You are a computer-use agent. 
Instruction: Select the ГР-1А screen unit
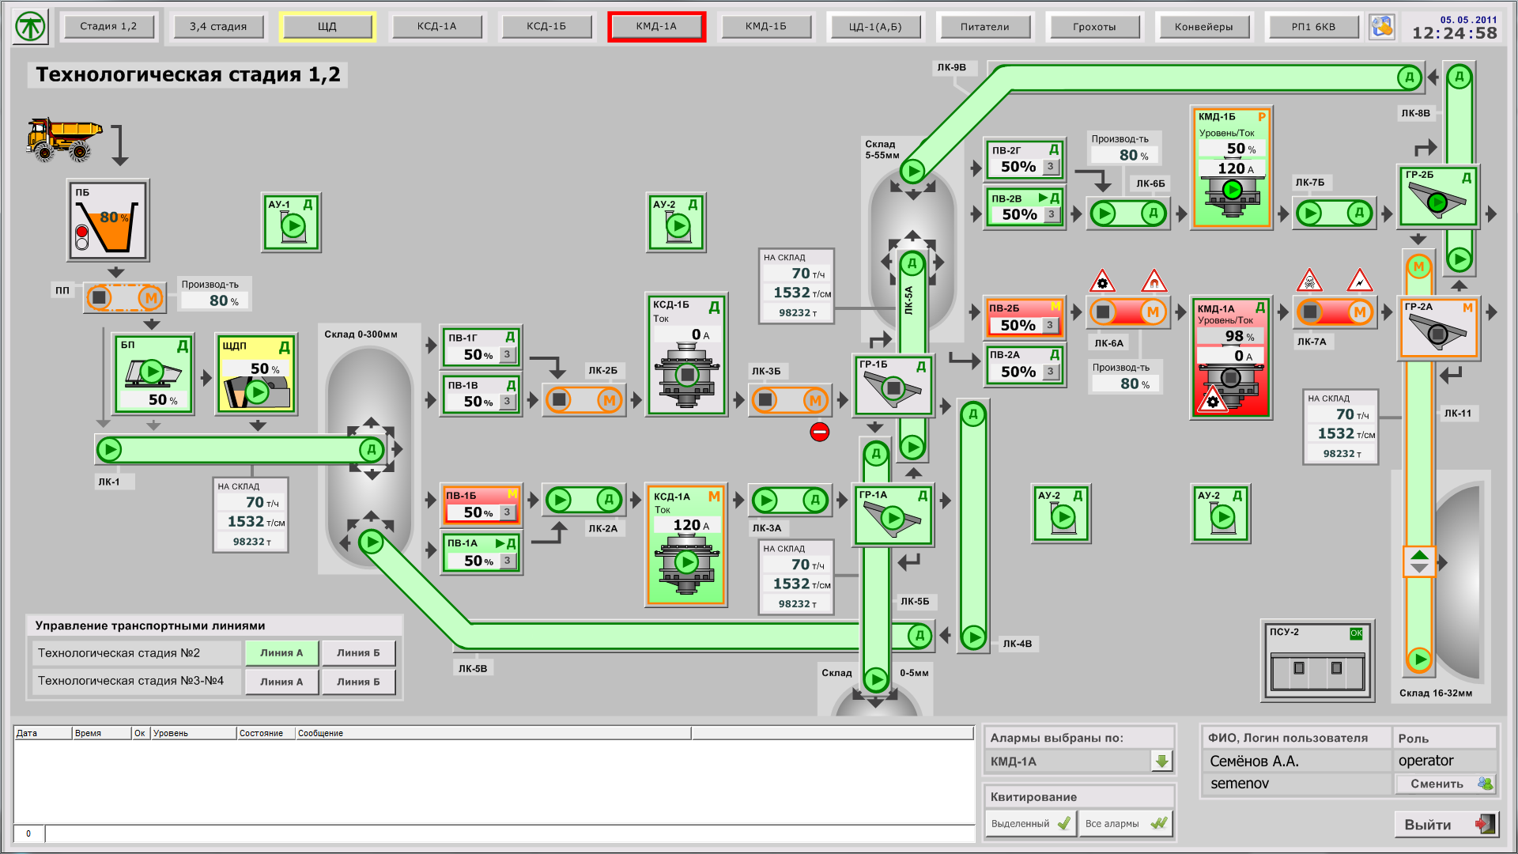[893, 516]
